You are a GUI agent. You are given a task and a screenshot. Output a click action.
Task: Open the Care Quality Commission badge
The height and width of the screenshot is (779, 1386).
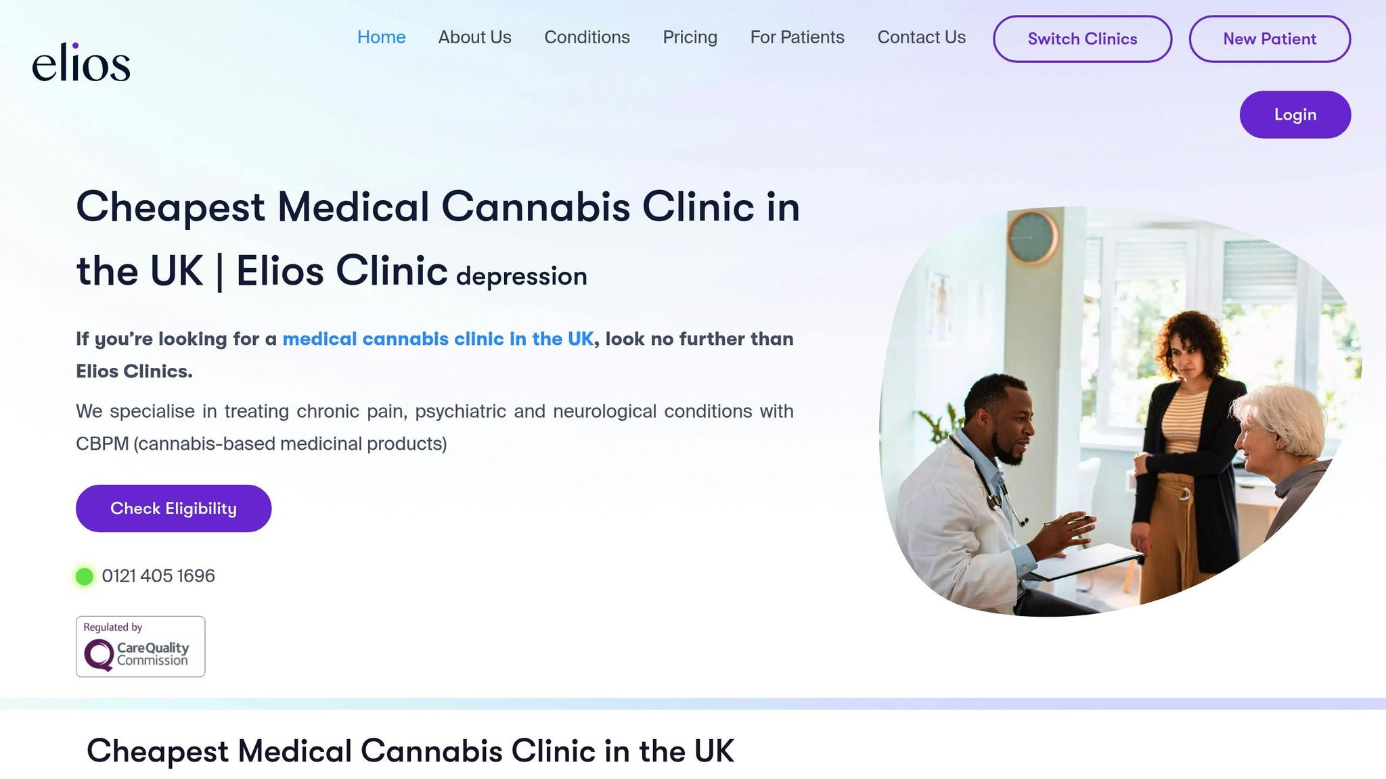click(x=141, y=646)
